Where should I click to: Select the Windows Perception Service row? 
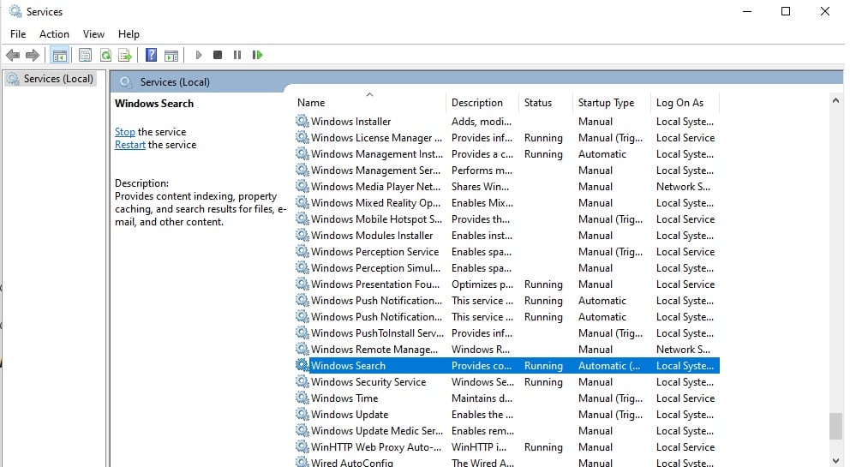(507, 252)
